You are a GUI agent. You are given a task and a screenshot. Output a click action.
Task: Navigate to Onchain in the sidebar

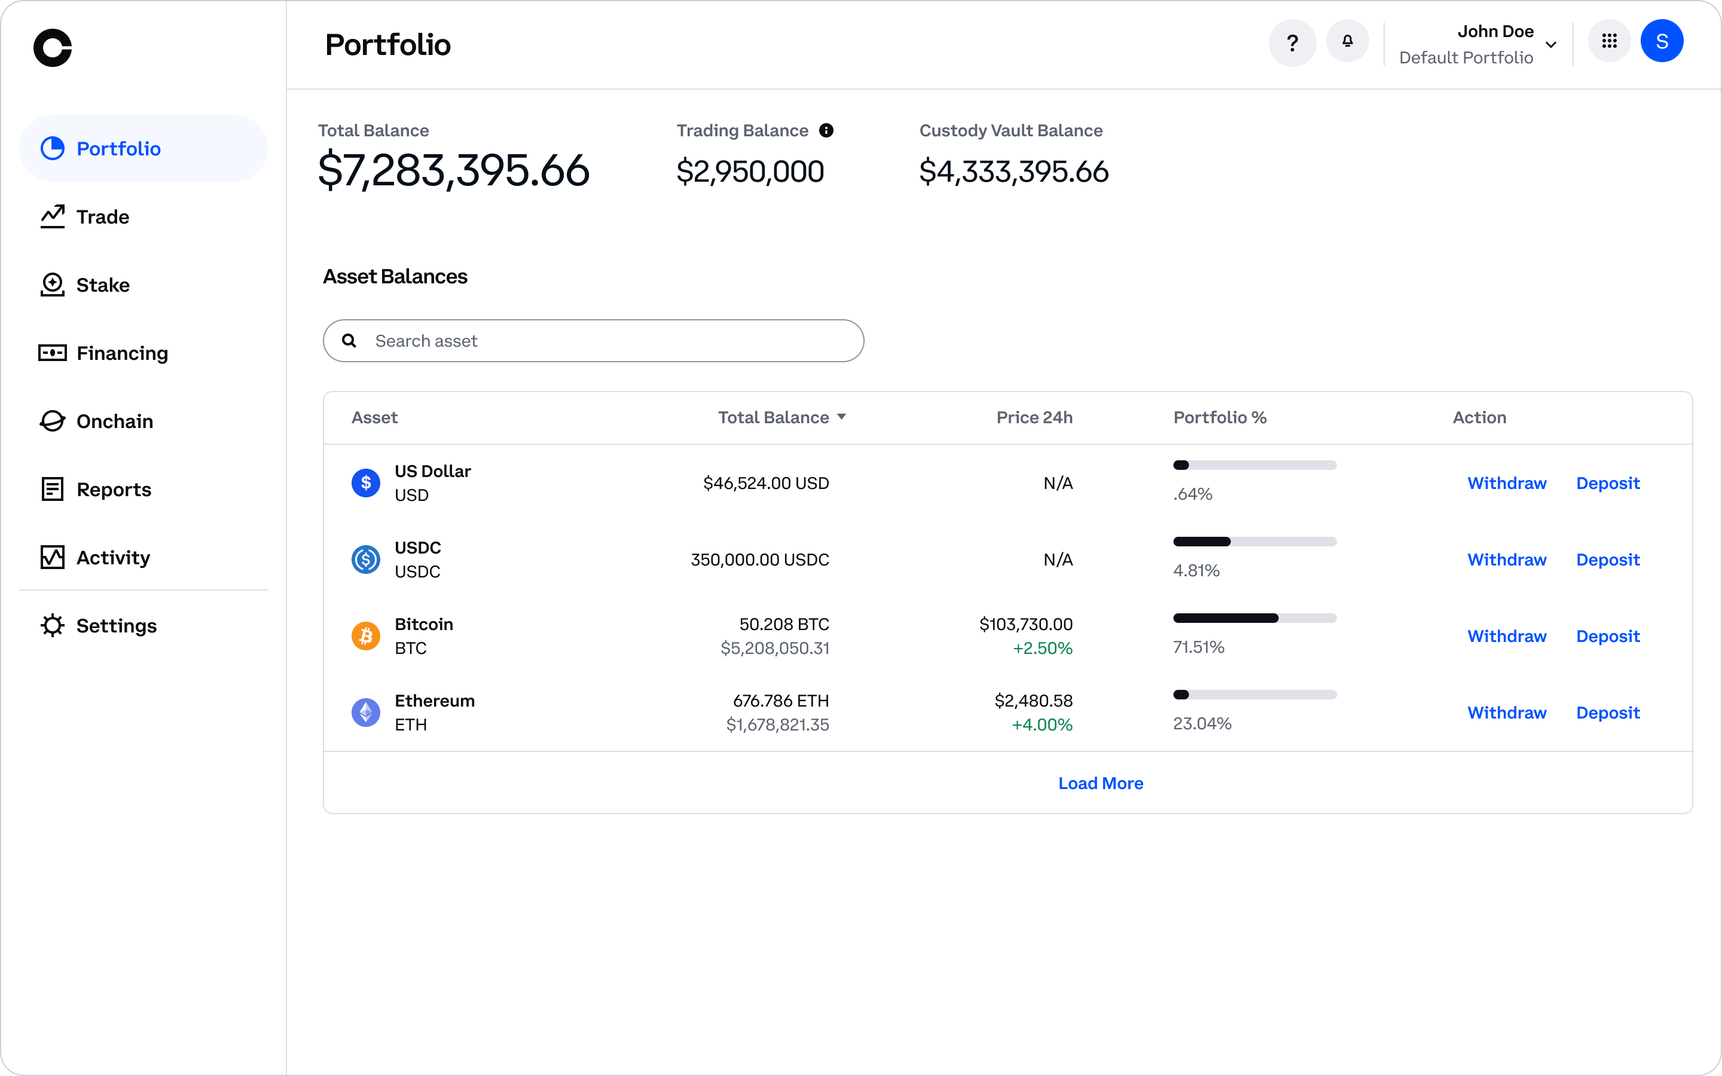click(x=114, y=421)
